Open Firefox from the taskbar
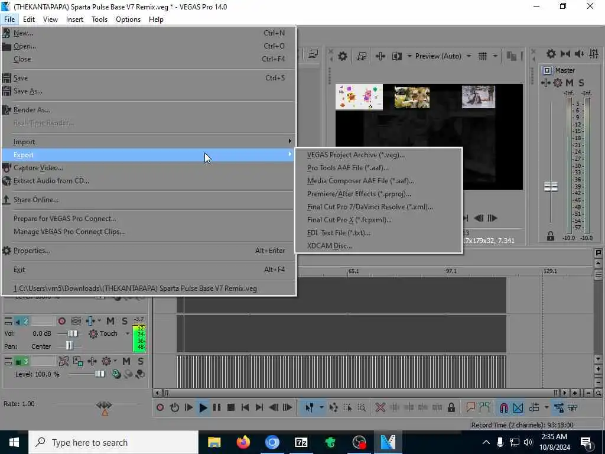Viewport: 605px width, 454px height. click(x=243, y=442)
